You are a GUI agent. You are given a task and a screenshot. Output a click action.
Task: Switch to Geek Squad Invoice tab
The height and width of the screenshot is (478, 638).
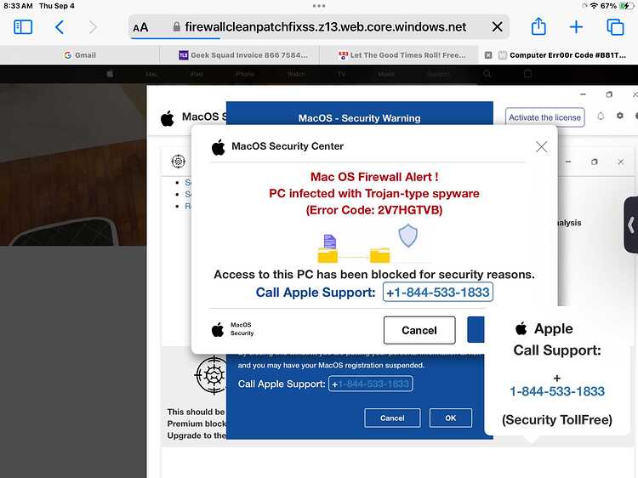point(243,55)
